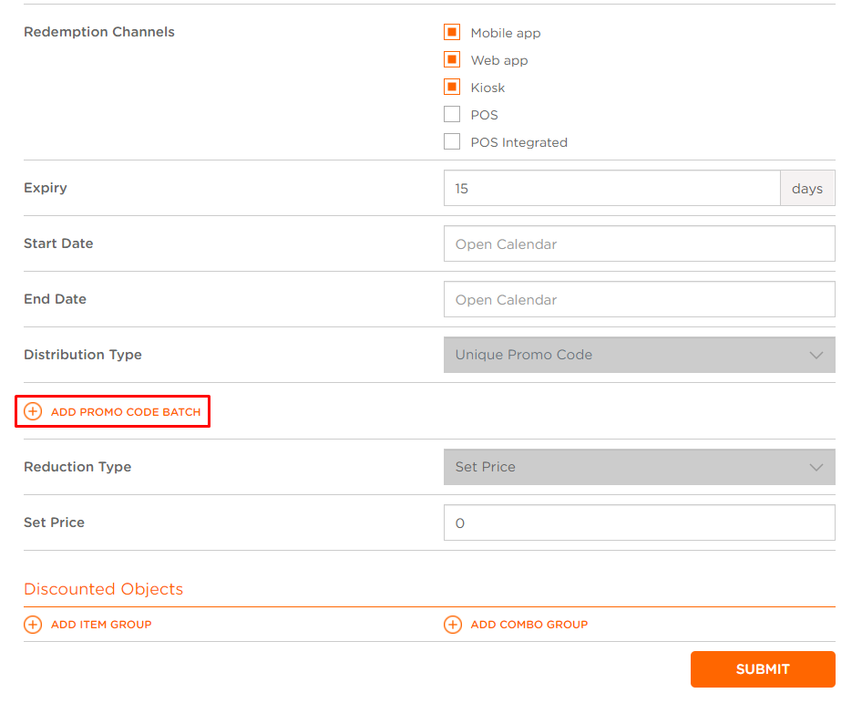Open the End Date calendar field

tap(640, 299)
